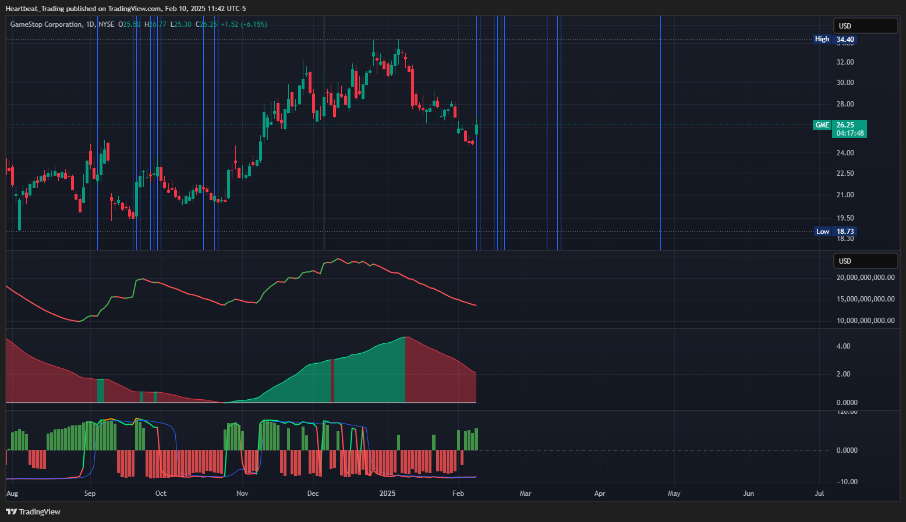The width and height of the screenshot is (906, 522).
Task: Click the 20,000,000,000.00 indicator axis value
Action: point(865,278)
